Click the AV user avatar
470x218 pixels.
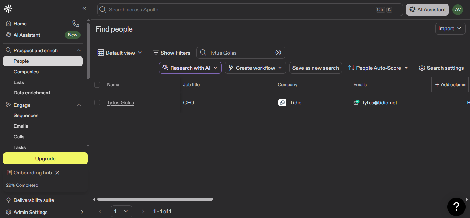458,10
